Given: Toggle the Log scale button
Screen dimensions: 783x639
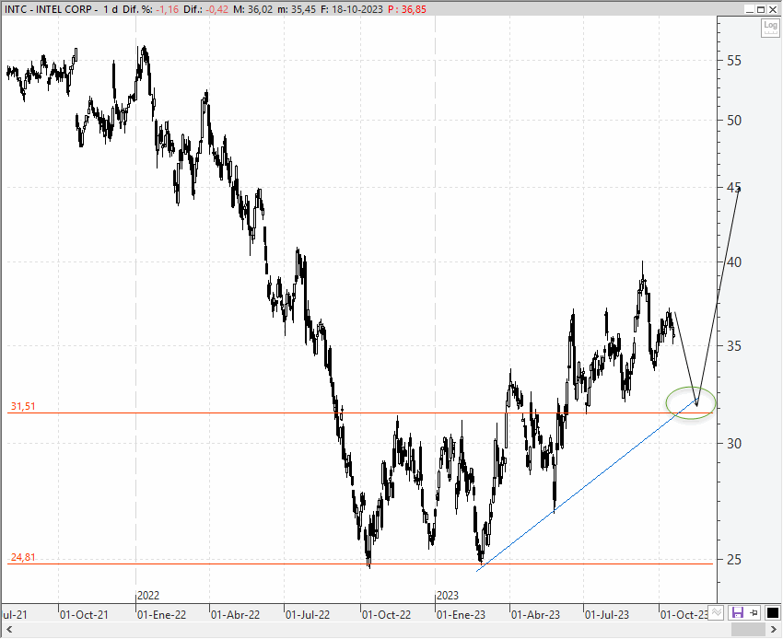Looking at the screenshot, I should pyautogui.click(x=770, y=28).
